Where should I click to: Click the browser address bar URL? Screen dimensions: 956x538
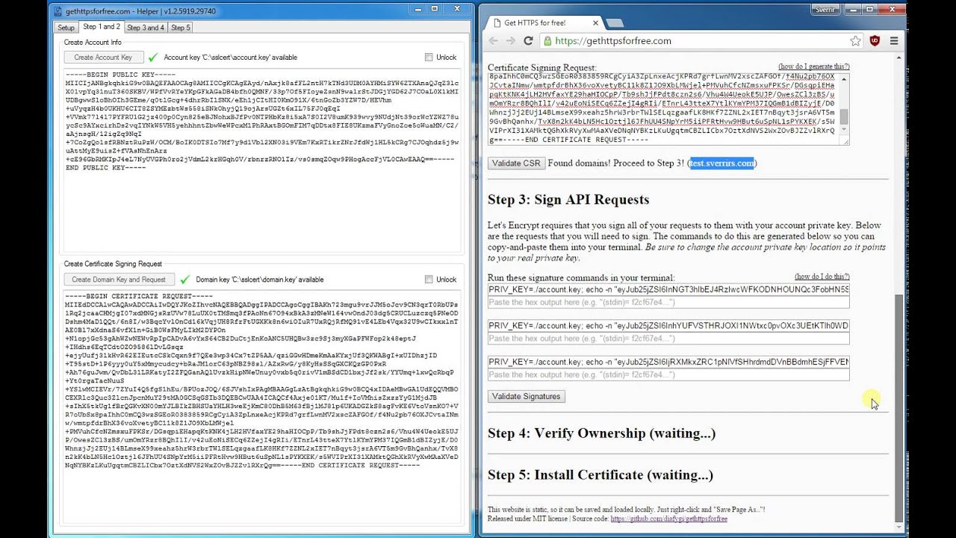tap(613, 41)
